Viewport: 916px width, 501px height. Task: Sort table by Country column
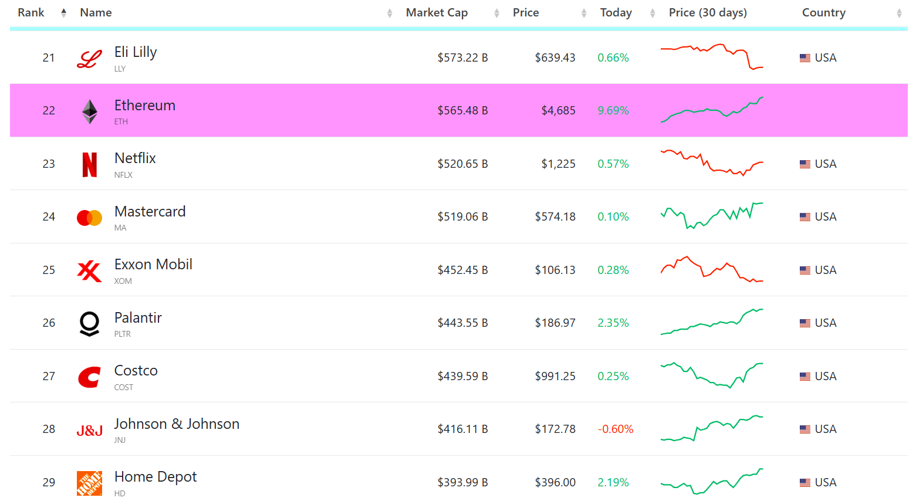point(823,13)
